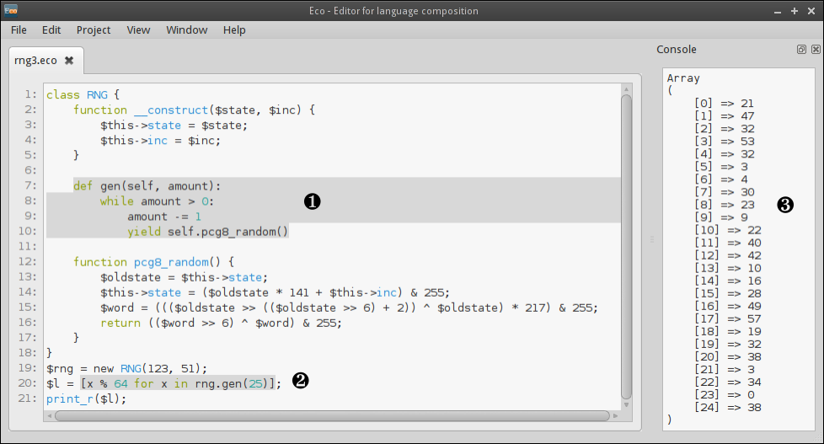Click console entry '[22] => 34'
Image resolution: width=824 pixels, height=444 pixels.
coord(727,382)
